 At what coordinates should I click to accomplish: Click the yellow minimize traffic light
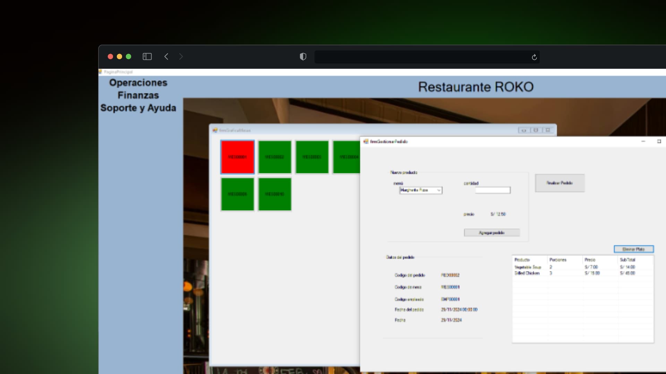[119, 56]
